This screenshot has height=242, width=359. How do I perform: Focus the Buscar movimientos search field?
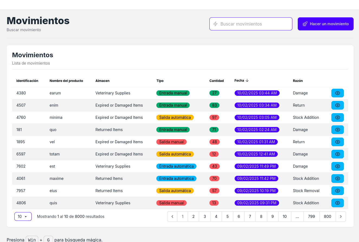click(x=251, y=24)
